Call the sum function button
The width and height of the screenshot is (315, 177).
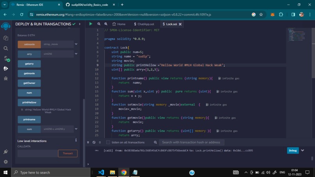29,129
